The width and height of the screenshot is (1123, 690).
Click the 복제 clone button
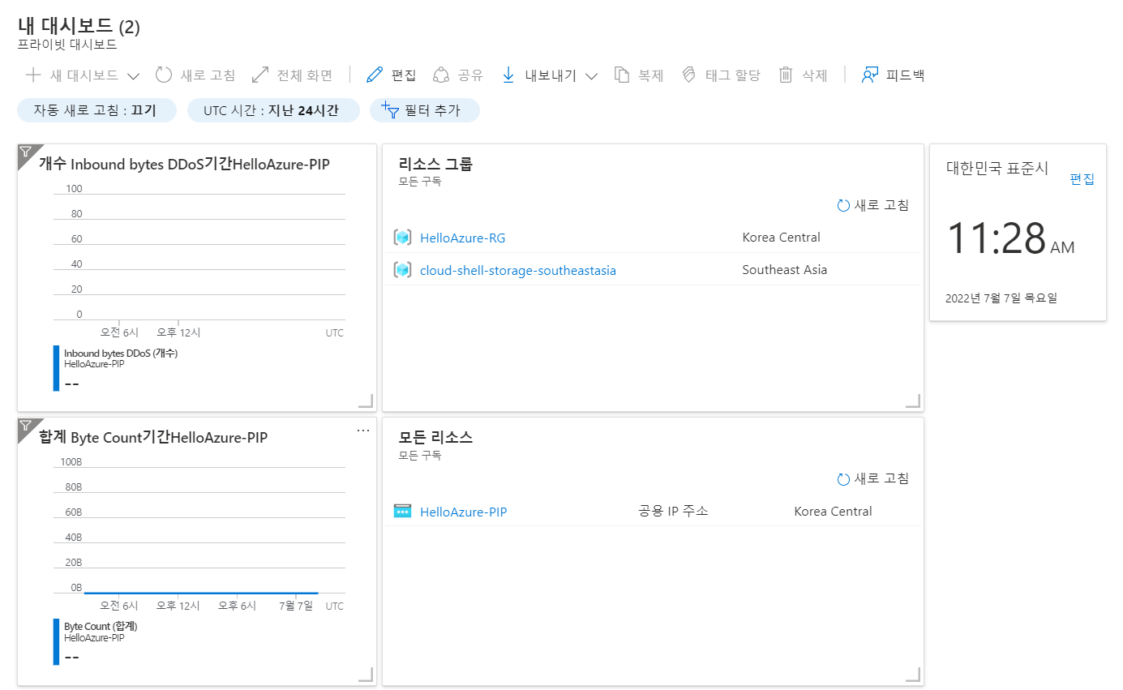pyautogui.click(x=639, y=75)
